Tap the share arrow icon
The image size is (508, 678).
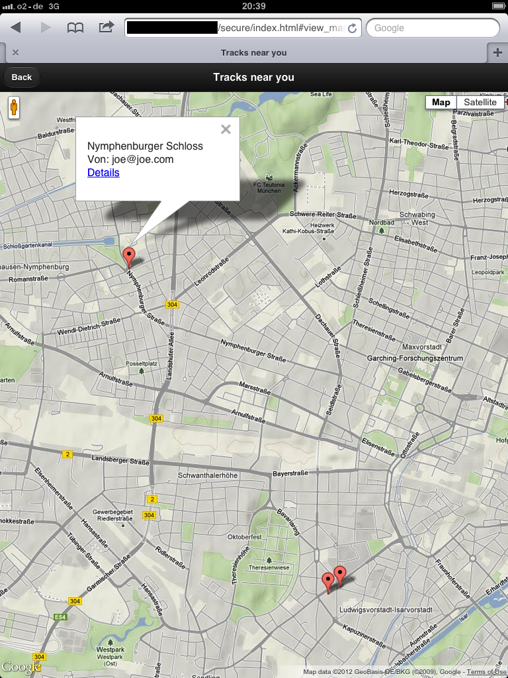[106, 27]
